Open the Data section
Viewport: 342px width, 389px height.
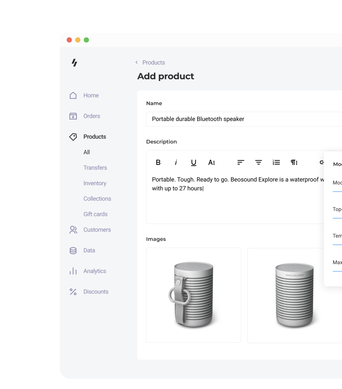89,251
